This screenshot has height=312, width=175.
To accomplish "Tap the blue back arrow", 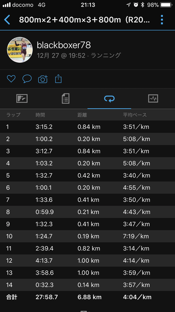I will [x=7, y=20].
